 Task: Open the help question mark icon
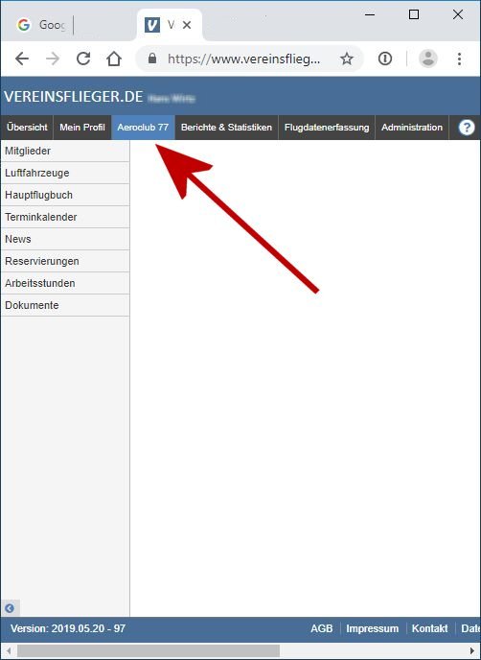click(467, 128)
